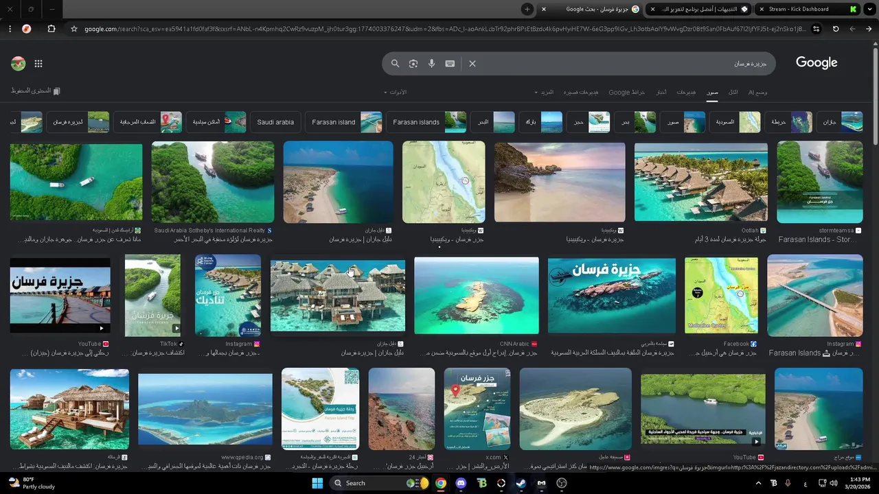This screenshot has width=879, height=494.
Task: Open the Saudi Arabia Sotheby's mangrove thumbnail
Action: (x=212, y=182)
